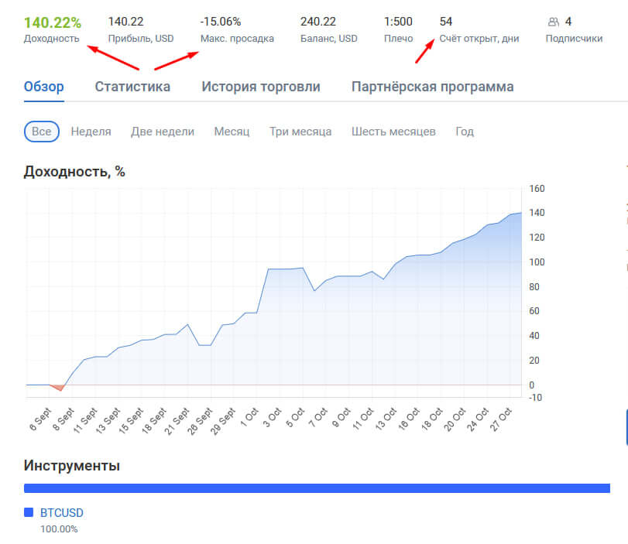Click the 27 Oct axis label
Image resolution: width=628 pixels, height=544 pixels.
[501, 419]
